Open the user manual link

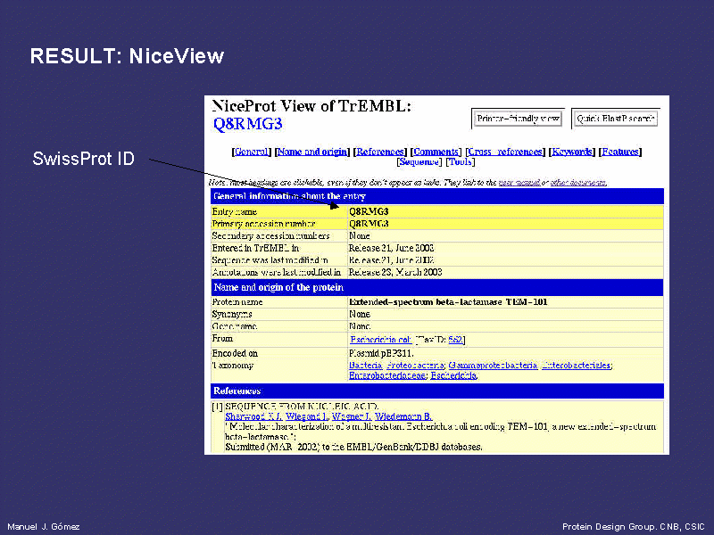point(519,183)
